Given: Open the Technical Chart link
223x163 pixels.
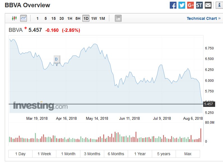Looking at the screenshot, I should click(x=203, y=18).
